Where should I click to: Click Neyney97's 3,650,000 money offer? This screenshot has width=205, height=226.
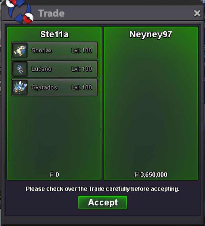point(151,175)
